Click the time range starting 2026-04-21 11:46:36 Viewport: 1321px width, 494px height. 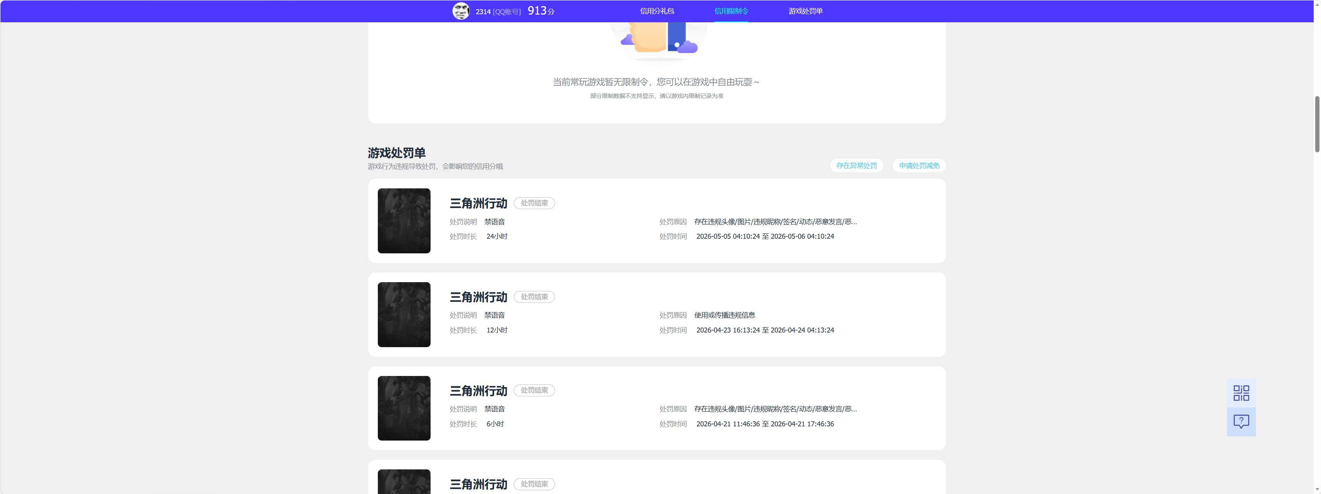[x=765, y=424]
